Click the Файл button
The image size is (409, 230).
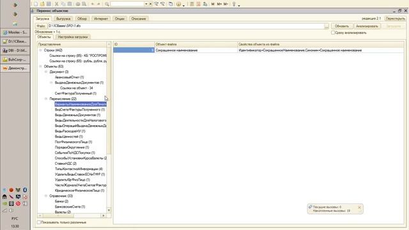[41, 26]
